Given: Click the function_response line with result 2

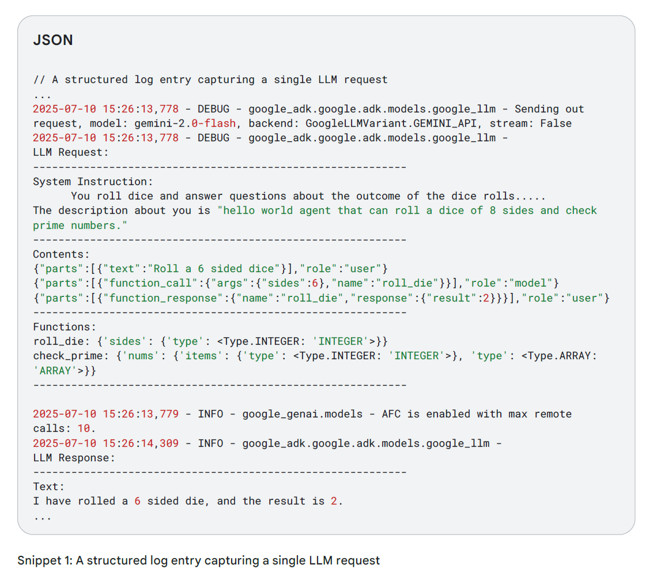Looking at the screenshot, I should click(x=321, y=298).
